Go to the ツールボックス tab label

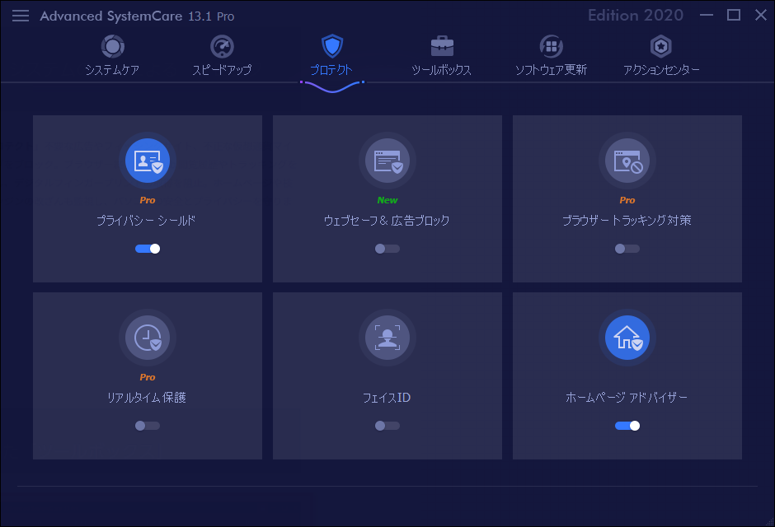[441, 69]
